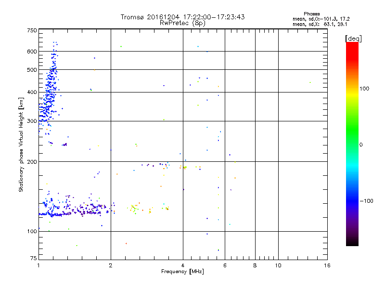Viewport: 385px width, 289px height.
Task: Click the '200' height tick label
Action: coord(32,162)
